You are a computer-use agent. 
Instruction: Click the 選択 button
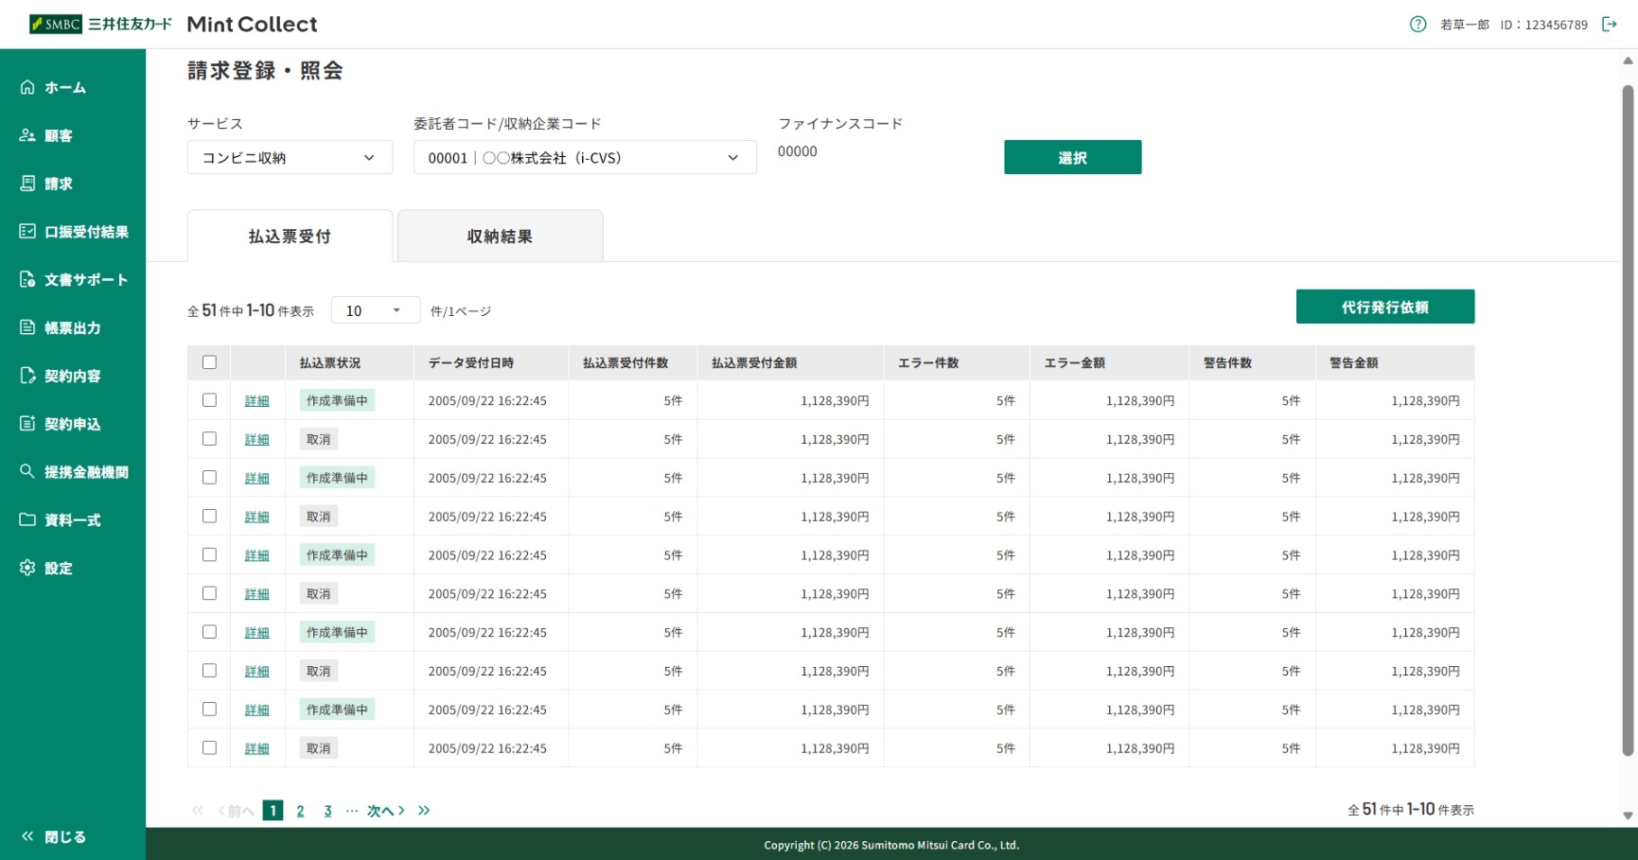(x=1072, y=157)
